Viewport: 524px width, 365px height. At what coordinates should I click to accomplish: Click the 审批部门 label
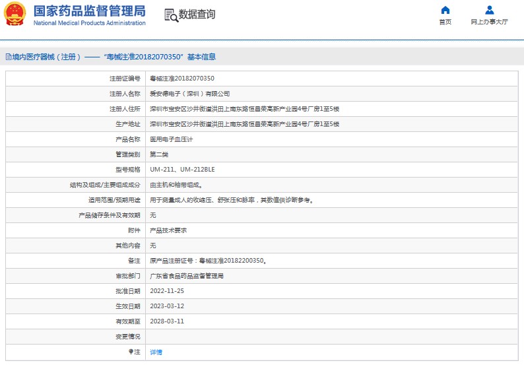tap(128, 276)
